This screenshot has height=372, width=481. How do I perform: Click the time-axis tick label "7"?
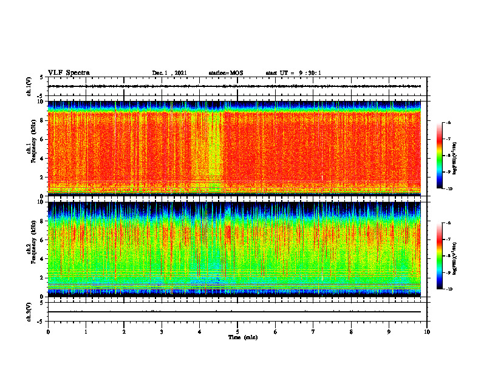313,332
